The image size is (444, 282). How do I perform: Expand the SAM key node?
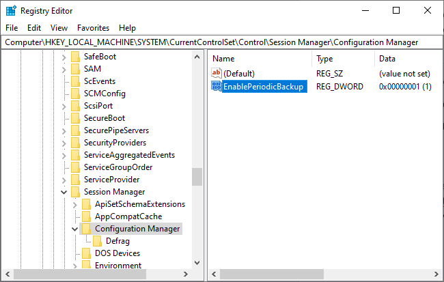[64, 69]
